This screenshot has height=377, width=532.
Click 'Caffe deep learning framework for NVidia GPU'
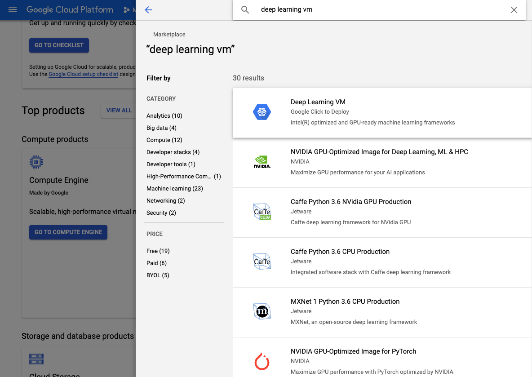pyautogui.click(x=350, y=222)
